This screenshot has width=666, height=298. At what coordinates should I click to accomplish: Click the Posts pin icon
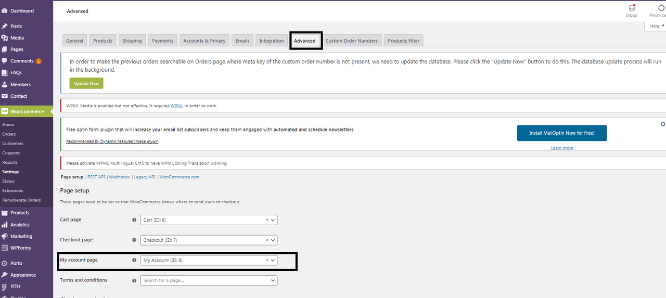coord(5,26)
